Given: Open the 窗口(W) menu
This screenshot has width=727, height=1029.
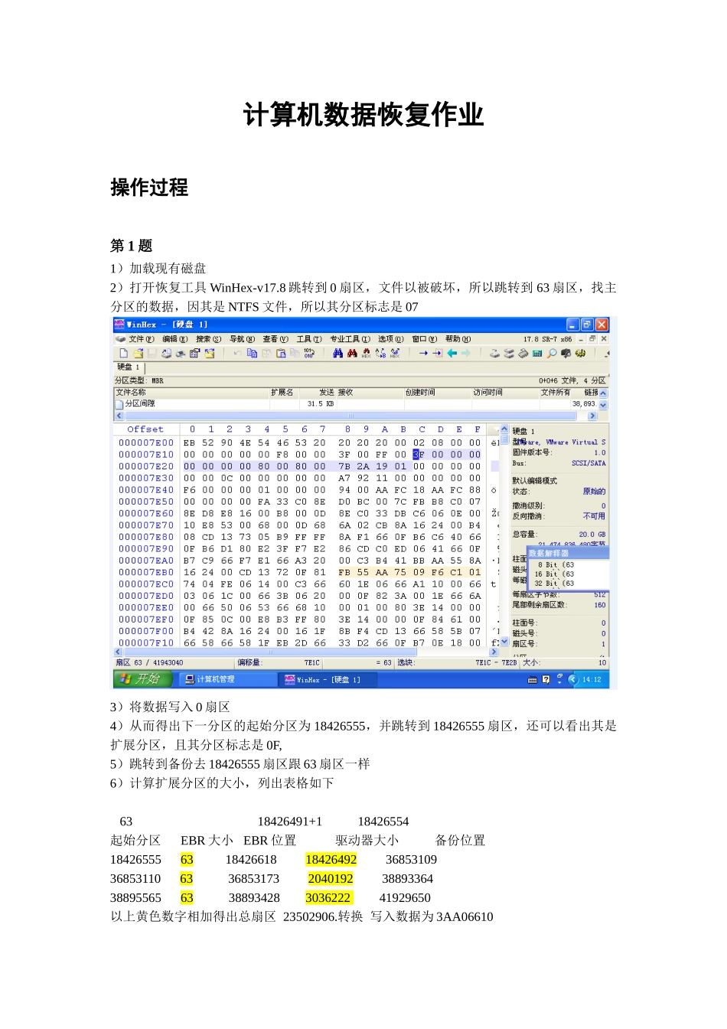Looking at the screenshot, I should (x=425, y=339).
